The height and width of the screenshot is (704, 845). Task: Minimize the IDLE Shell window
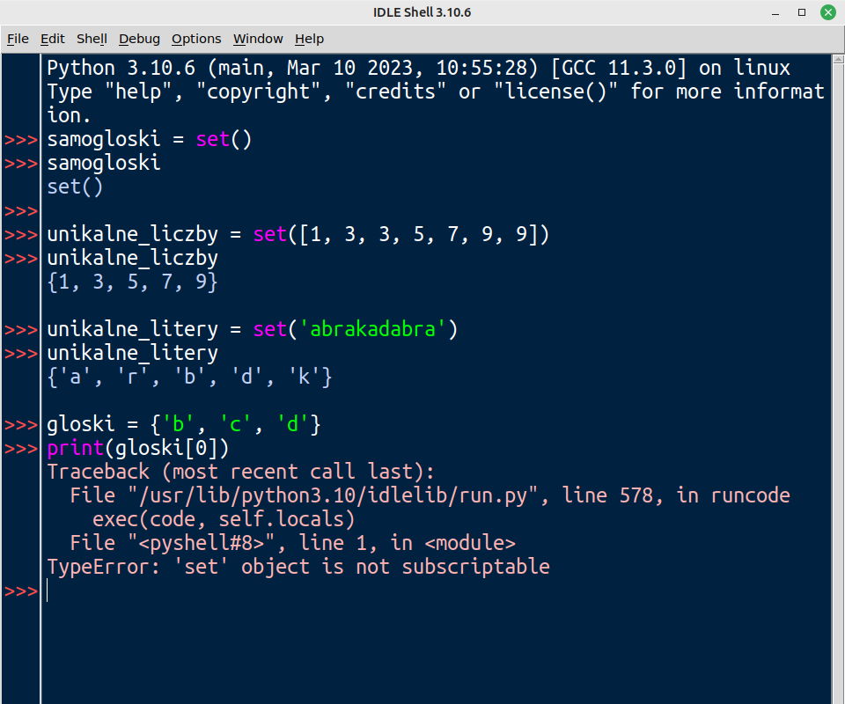[x=776, y=12]
